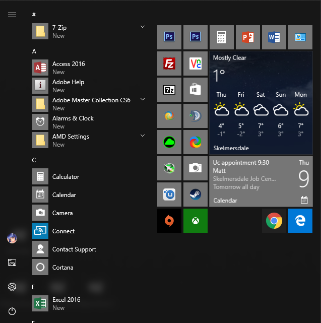Launch Access 2016 from the app list
The width and height of the screenshot is (321, 323).
coord(89,68)
